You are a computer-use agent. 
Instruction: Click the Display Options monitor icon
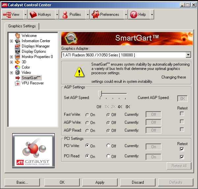17,51
